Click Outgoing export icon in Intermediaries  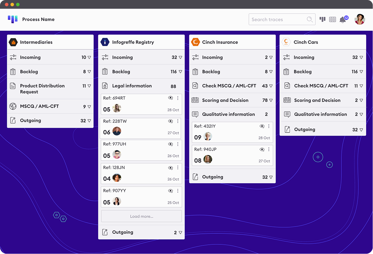point(13,120)
